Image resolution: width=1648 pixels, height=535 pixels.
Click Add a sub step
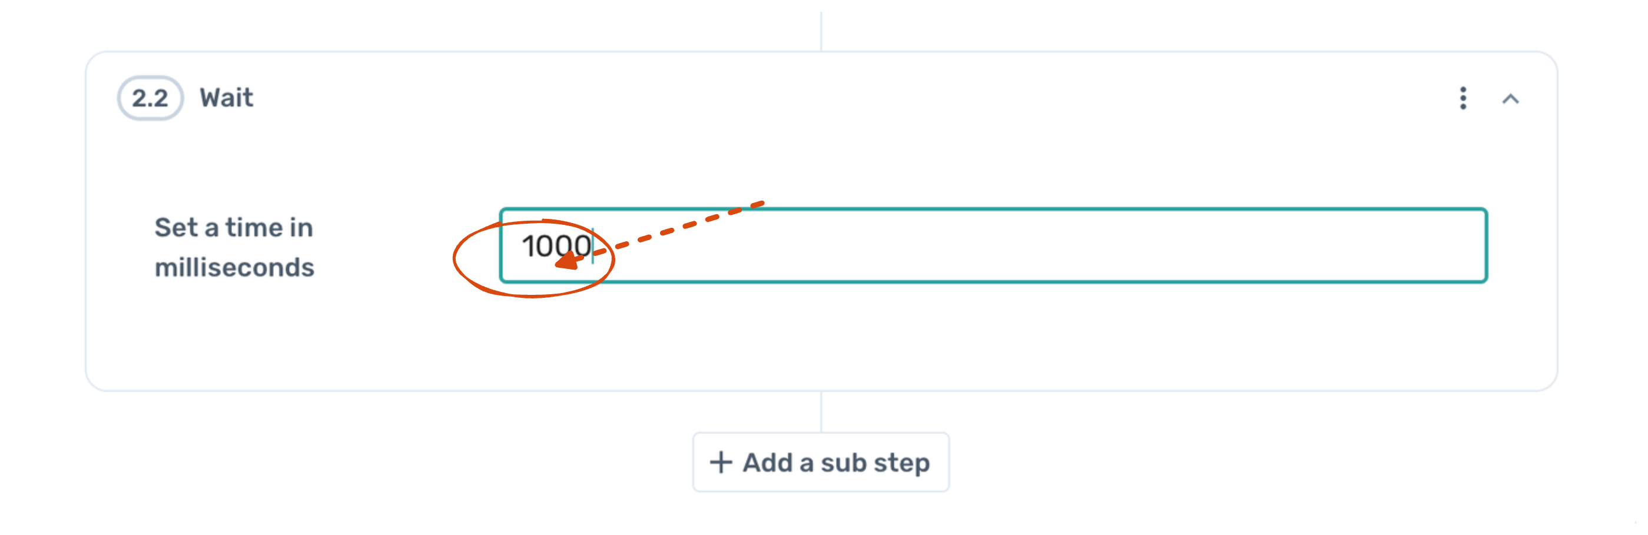[821, 461]
